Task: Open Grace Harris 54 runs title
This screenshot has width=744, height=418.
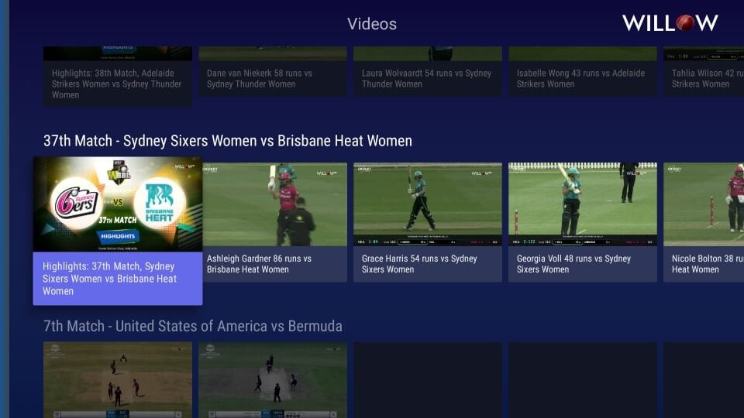Action: point(419,264)
